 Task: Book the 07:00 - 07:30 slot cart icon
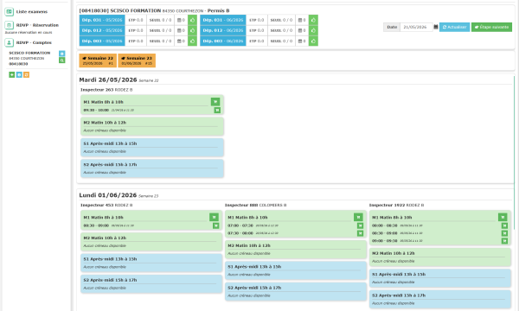pos(360,225)
